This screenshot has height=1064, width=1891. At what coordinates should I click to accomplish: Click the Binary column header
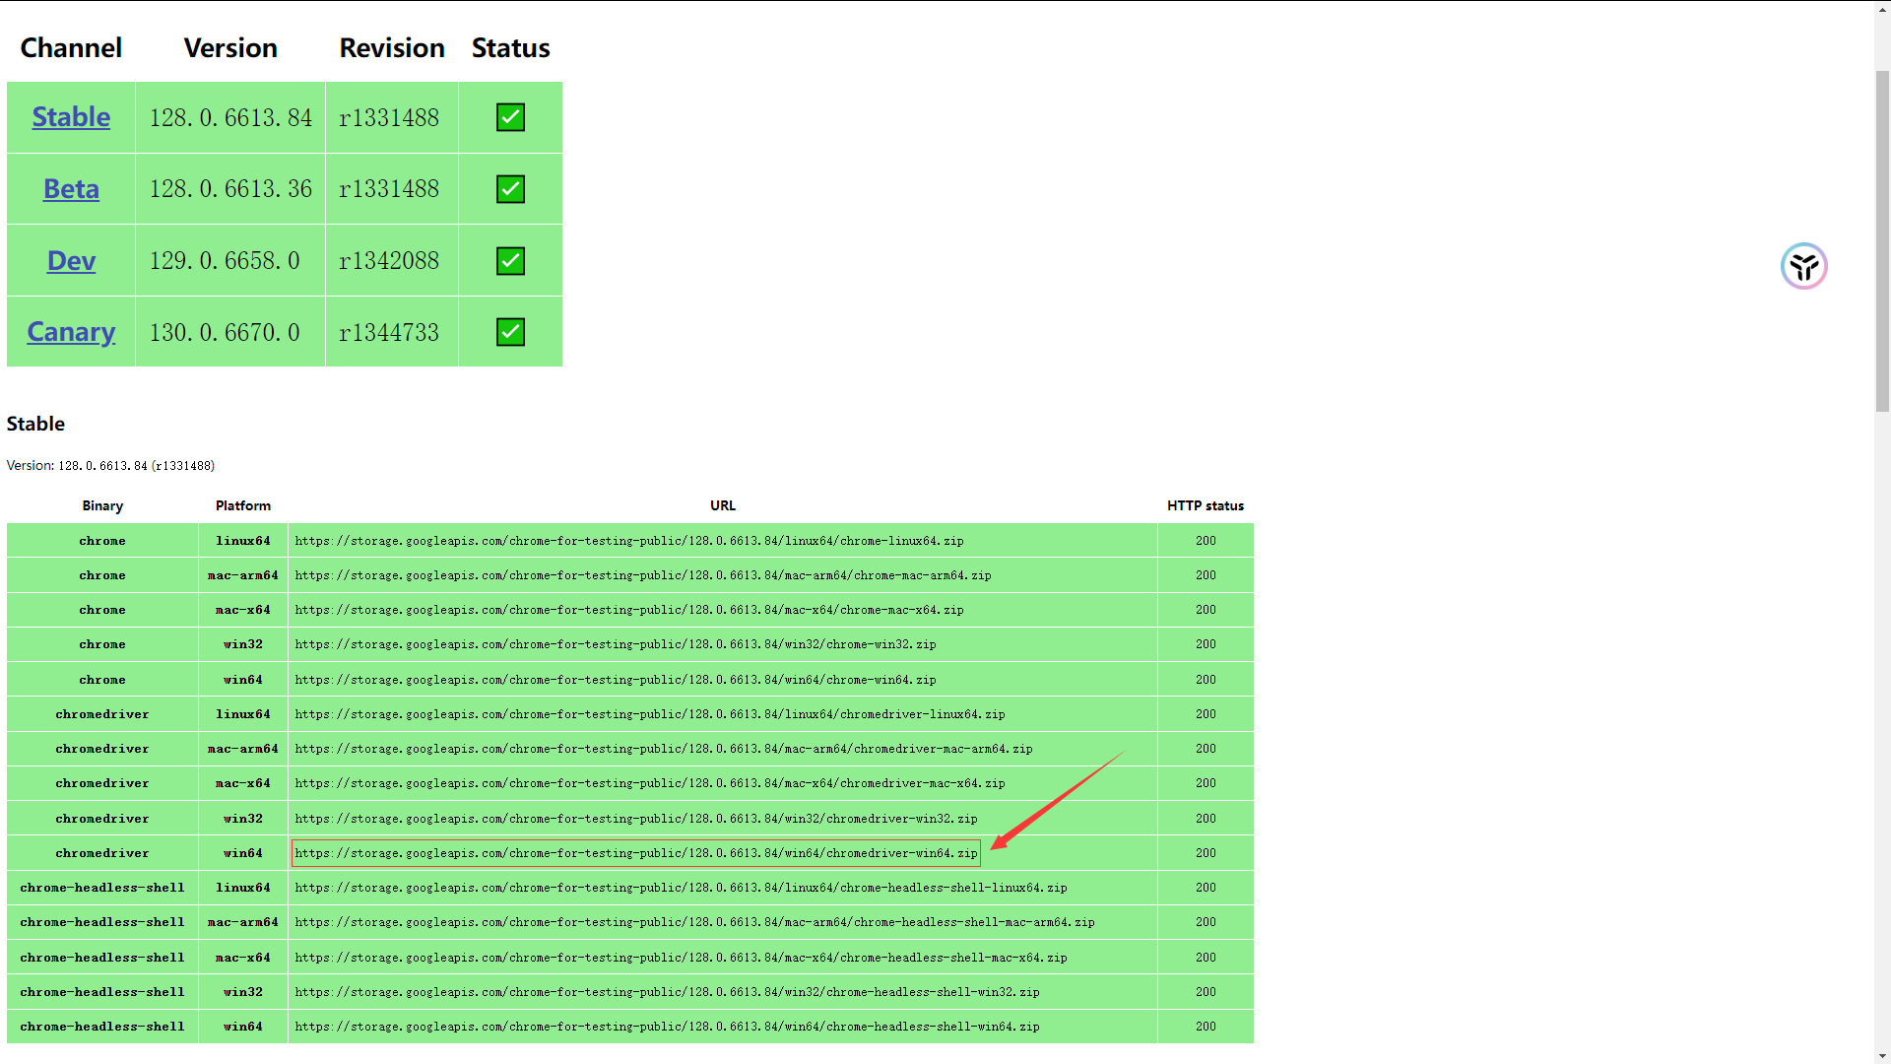(x=102, y=505)
